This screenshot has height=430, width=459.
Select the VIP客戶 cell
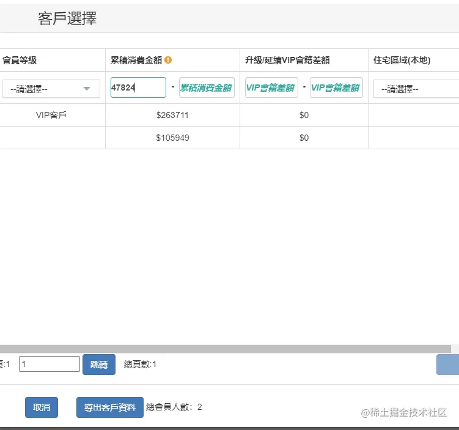click(51, 115)
